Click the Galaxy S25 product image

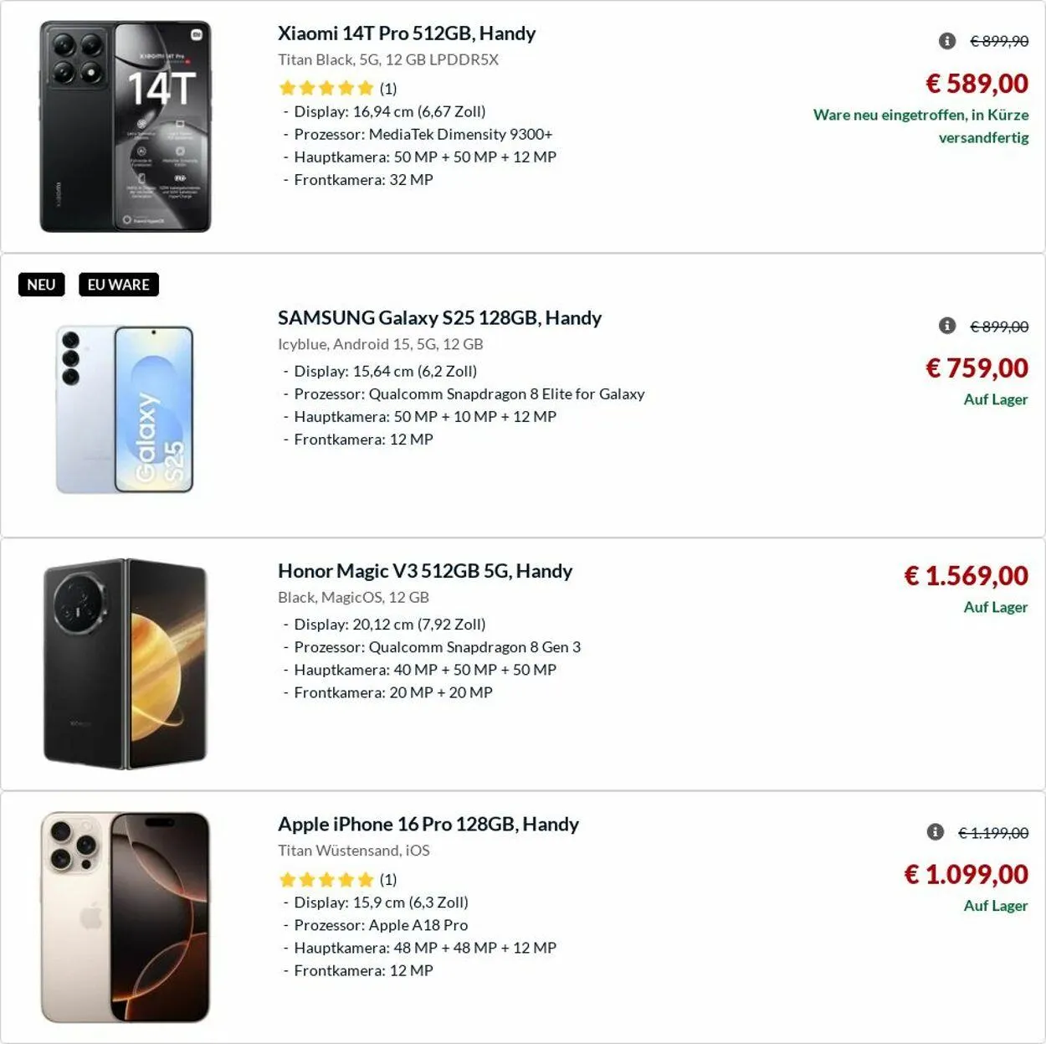(x=125, y=409)
